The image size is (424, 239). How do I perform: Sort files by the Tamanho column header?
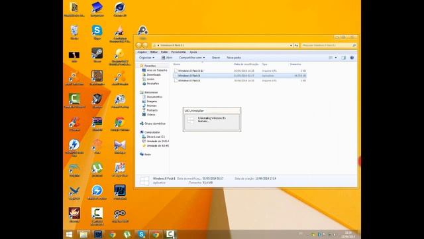click(295, 64)
